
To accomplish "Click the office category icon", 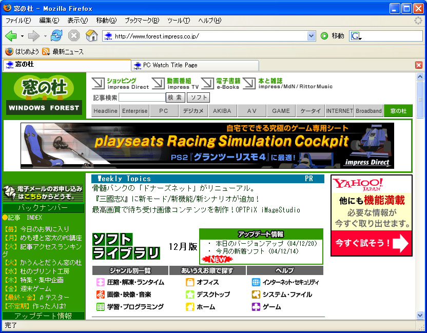I will pos(190,282).
